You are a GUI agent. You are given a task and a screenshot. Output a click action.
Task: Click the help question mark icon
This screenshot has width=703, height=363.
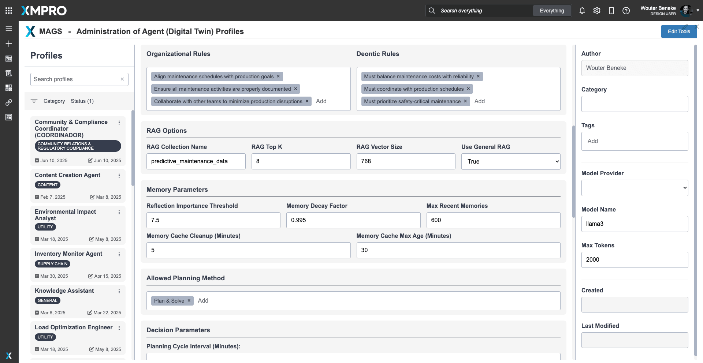coord(626,11)
